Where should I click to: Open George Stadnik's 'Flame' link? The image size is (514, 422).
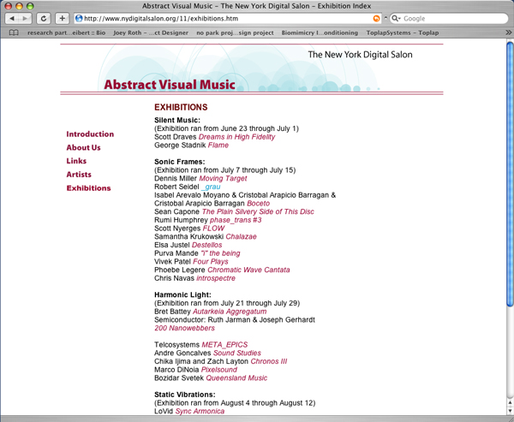click(218, 146)
